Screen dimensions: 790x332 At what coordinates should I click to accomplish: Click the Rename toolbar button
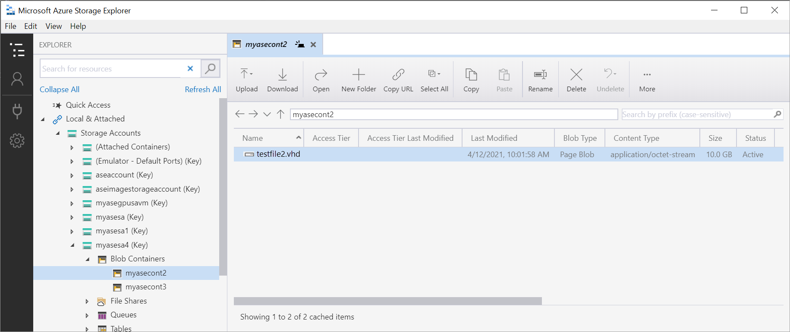(541, 80)
